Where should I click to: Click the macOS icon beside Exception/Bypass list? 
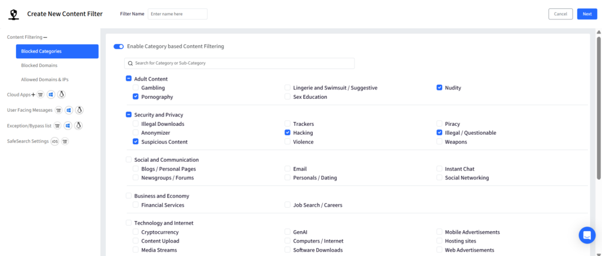(57, 126)
